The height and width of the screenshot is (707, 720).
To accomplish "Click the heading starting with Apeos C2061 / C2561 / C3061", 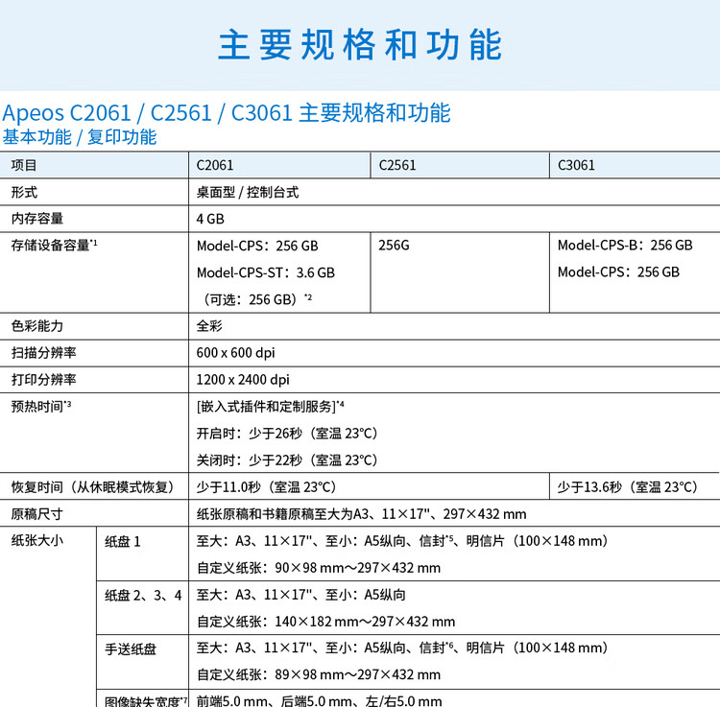I will coord(227,113).
